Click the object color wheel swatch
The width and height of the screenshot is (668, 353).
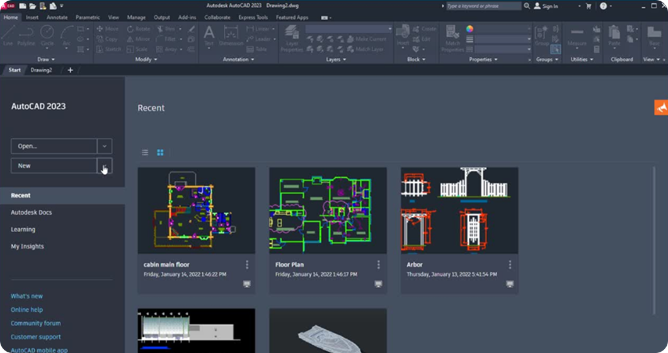(x=469, y=28)
